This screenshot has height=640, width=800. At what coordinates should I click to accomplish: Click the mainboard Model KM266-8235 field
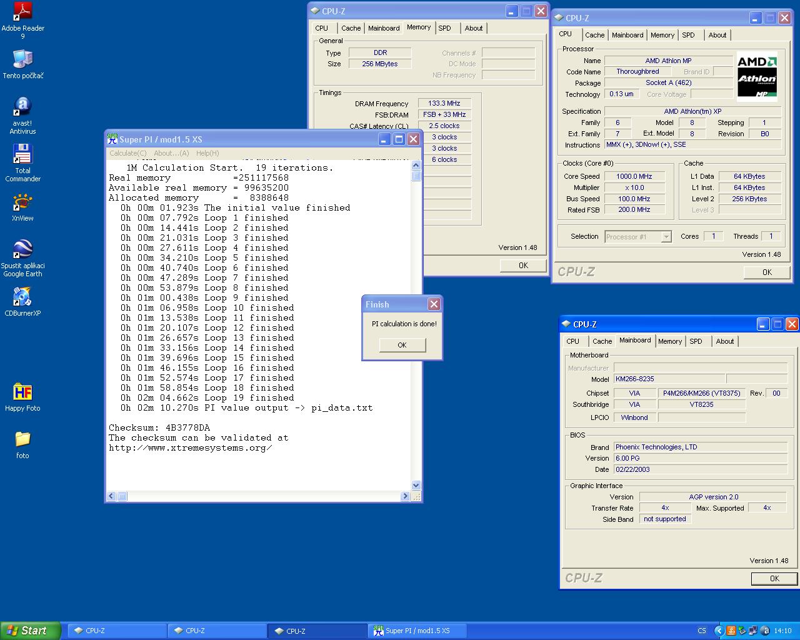click(x=669, y=379)
